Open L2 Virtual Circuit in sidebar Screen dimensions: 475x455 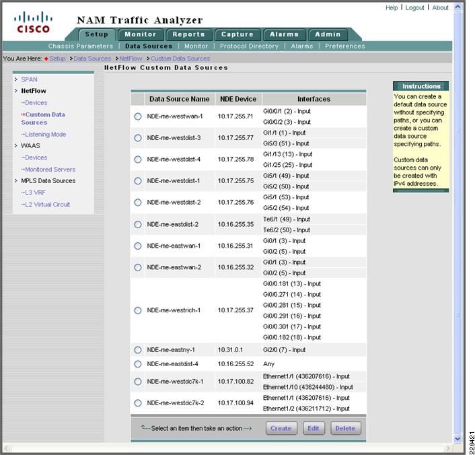click(47, 205)
